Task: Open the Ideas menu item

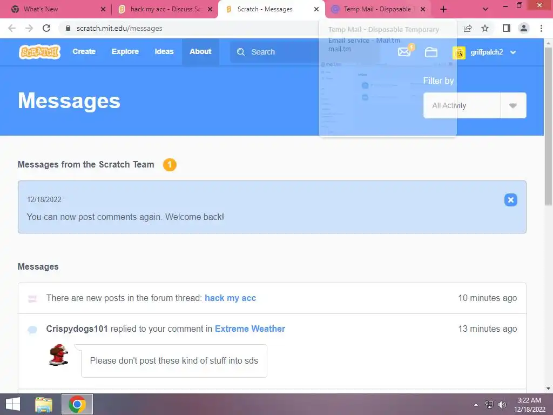Action: [x=164, y=51]
